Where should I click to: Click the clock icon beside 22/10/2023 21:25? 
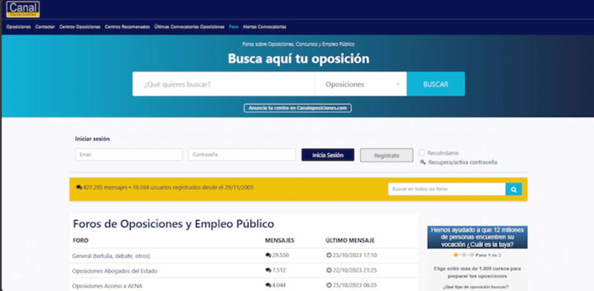[329, 270]
